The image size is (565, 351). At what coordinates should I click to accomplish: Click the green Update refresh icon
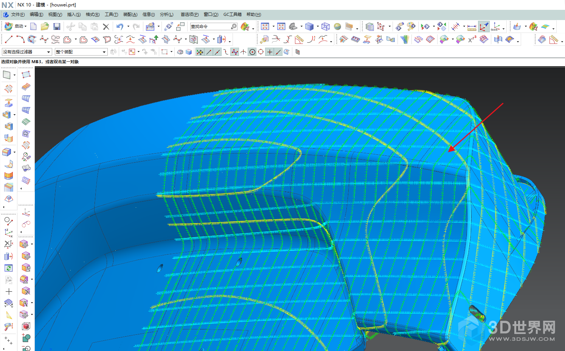[8, 268]
